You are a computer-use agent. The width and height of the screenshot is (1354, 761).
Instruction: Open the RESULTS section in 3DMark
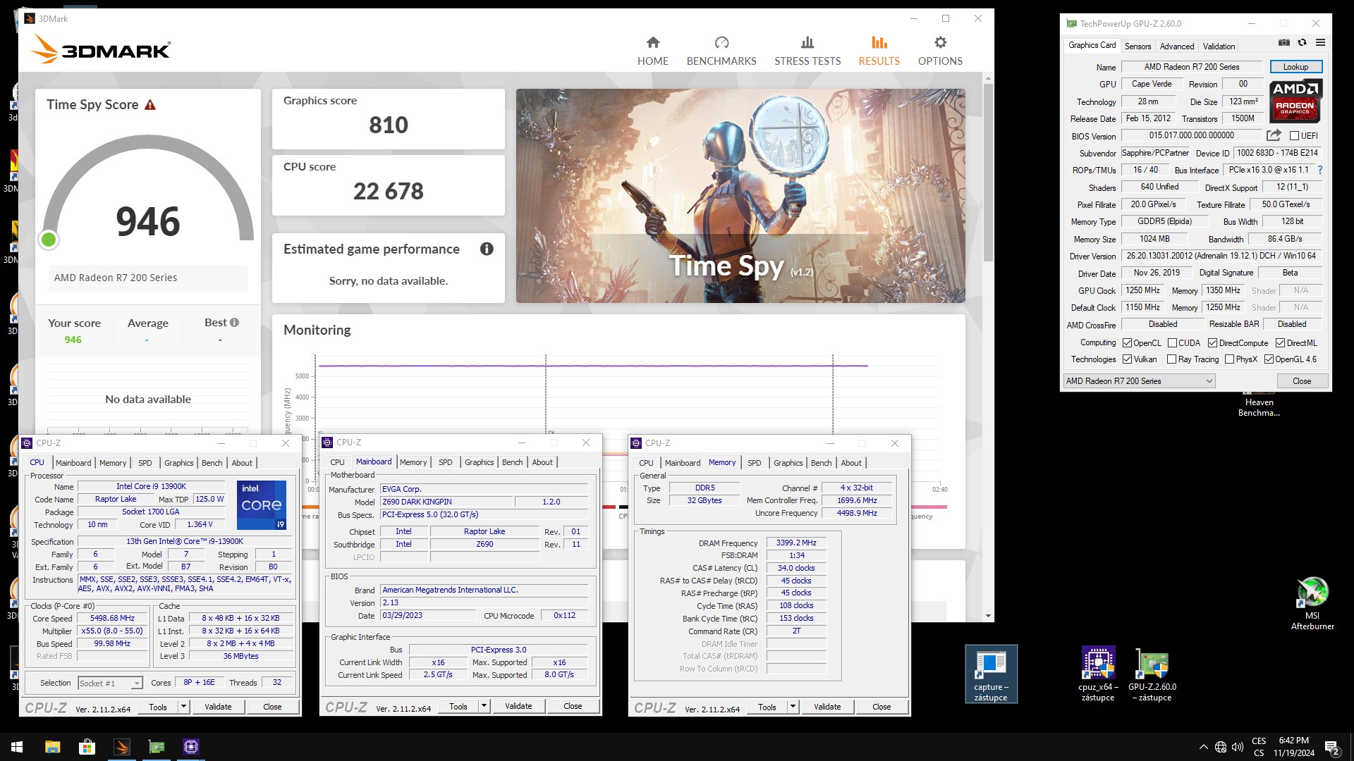(x=879, y=51)
